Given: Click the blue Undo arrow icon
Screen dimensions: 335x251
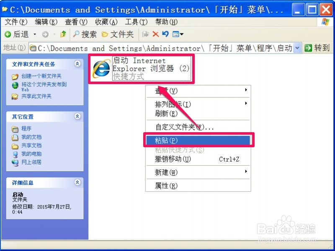Looking at the screenshot, I should (x=165, y=34).
